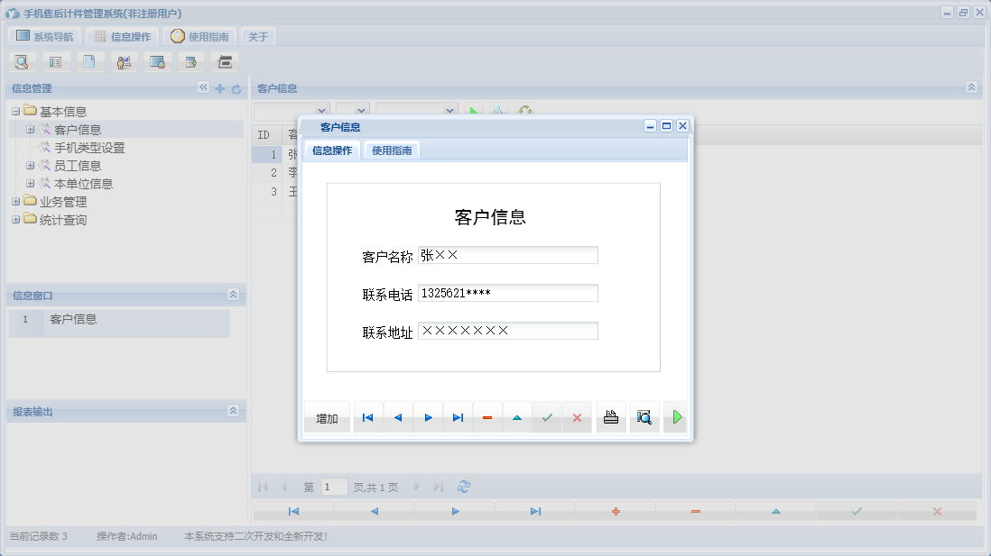Screen dimensions: 991x556
Task: Confirm with the green checkmark button
Action: point(547,416)
